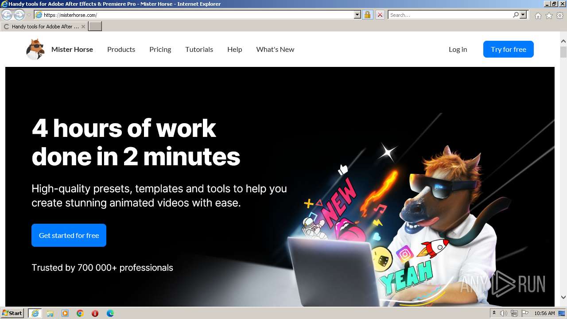
Task: Open the Products menu
Action: click(121, 49)
